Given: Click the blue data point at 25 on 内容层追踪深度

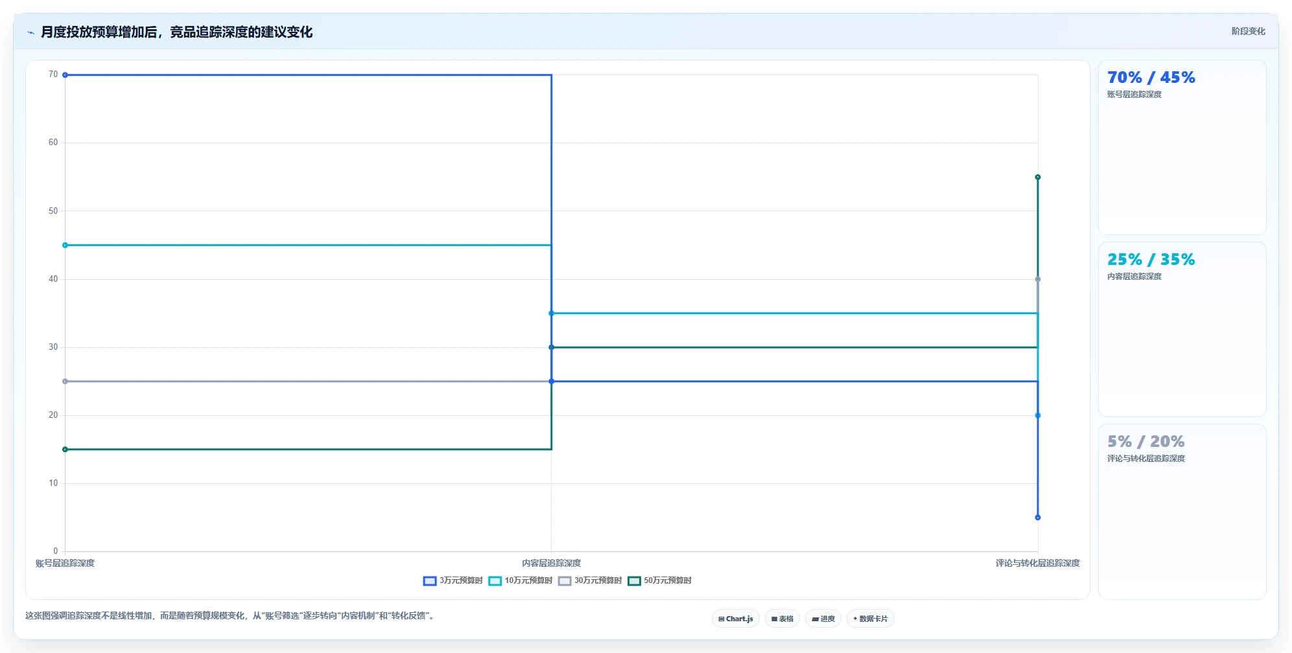Looking at the screenshot, I should tap(552, 382).
